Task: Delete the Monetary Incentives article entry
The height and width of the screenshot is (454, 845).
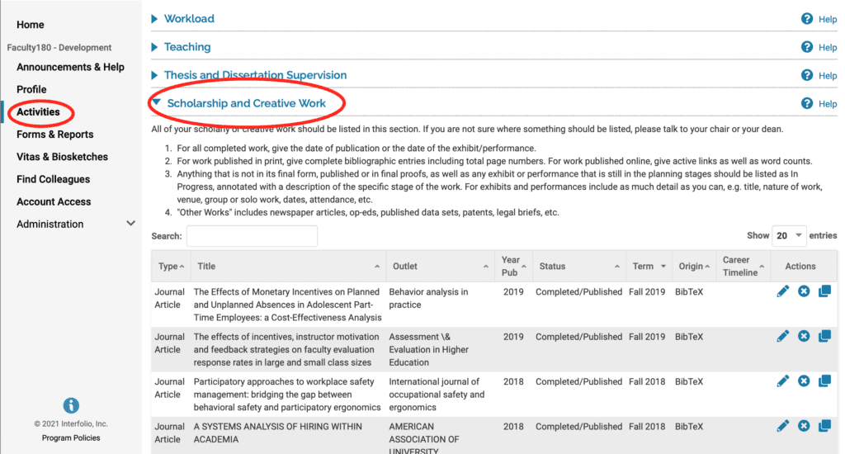Action: (x=804, y=291)
